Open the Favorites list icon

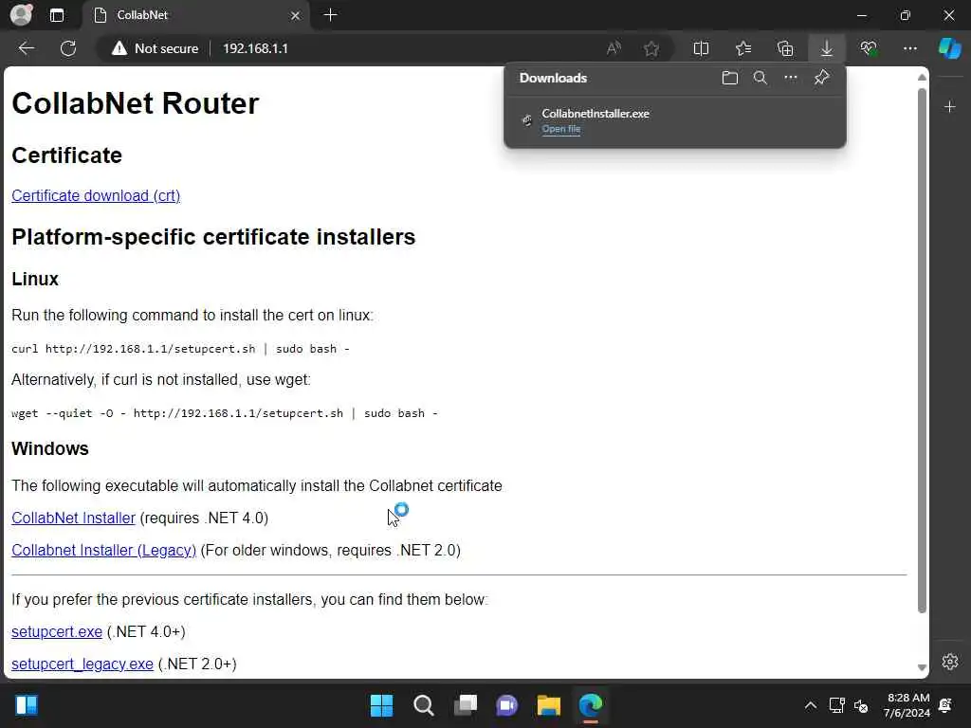[x=743, y=48]
